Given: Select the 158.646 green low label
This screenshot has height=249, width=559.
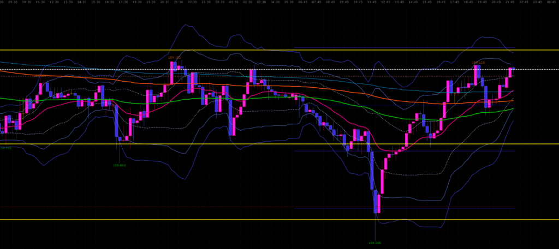Looking at the screenshot, I should pyautogui.click(x=119, y=165).
